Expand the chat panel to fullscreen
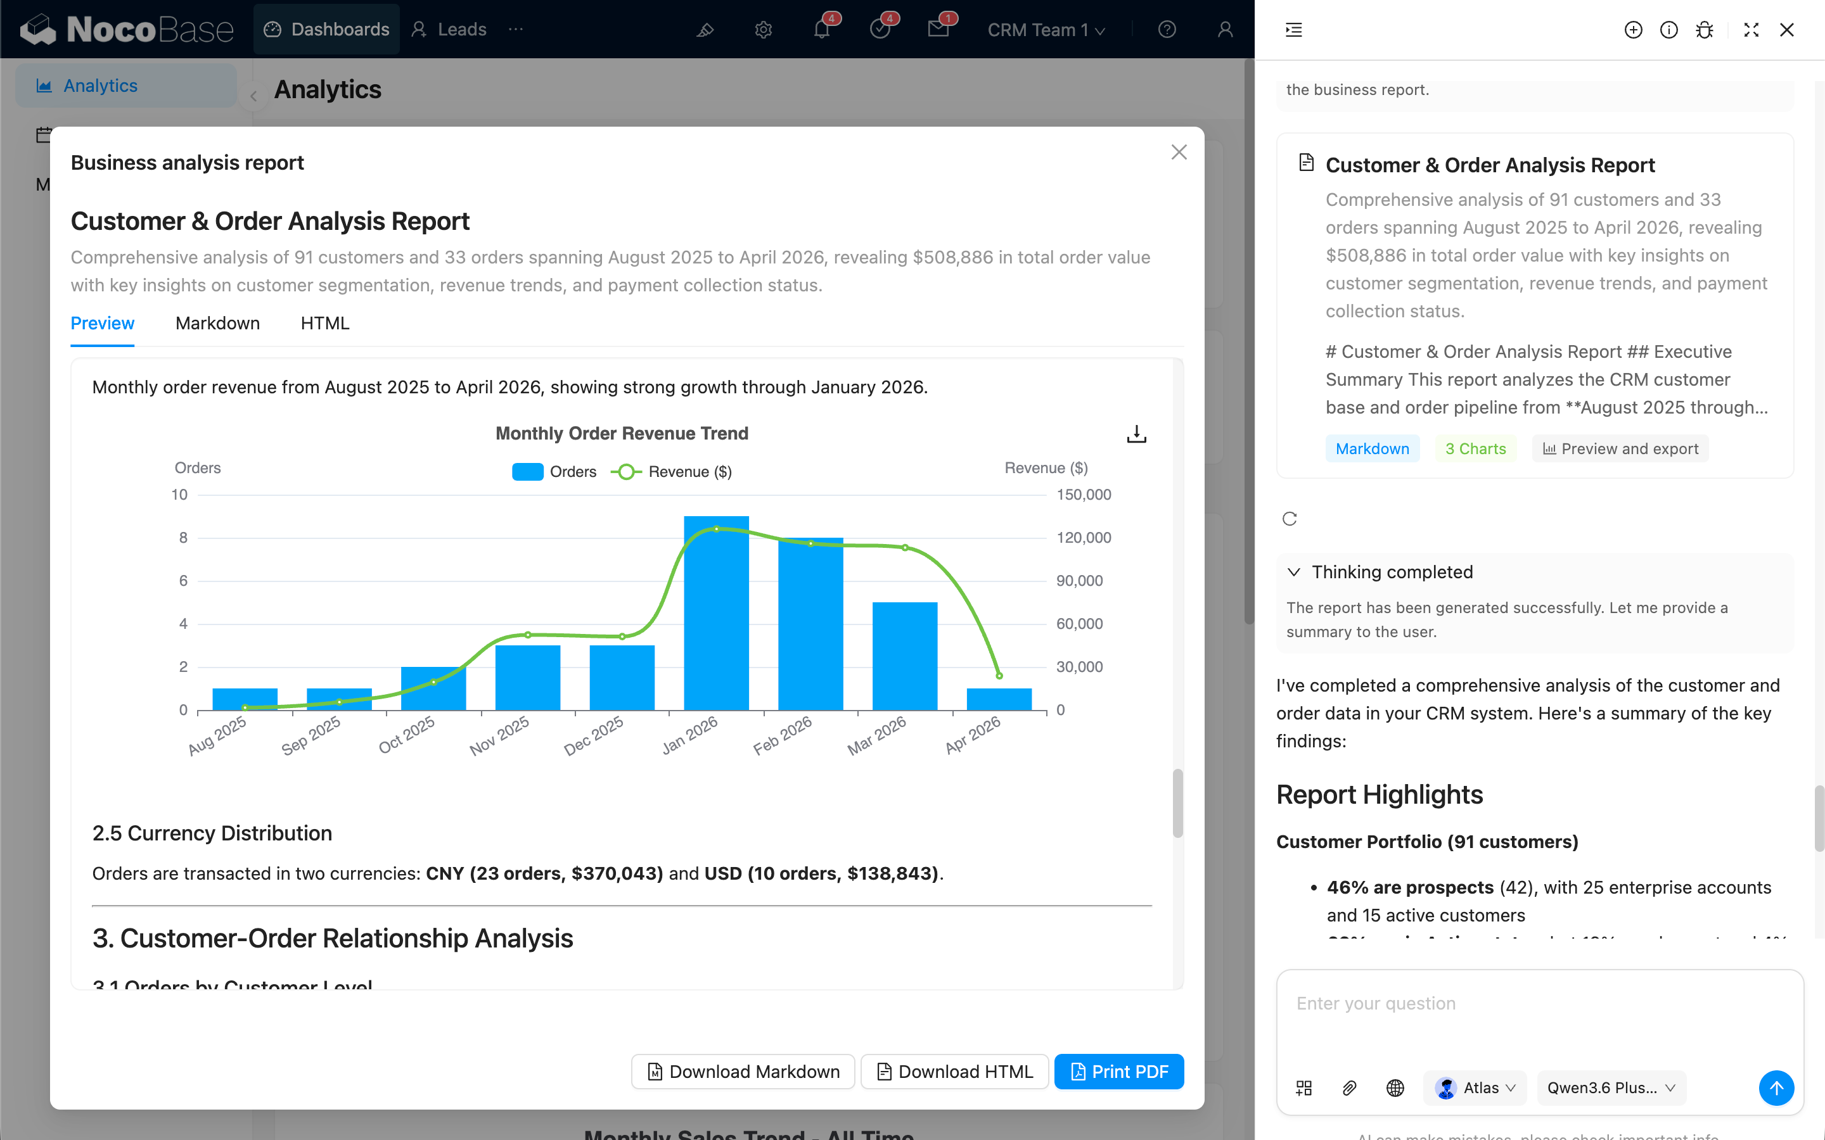The image size is (1825, 1140). pos(1751,30)
